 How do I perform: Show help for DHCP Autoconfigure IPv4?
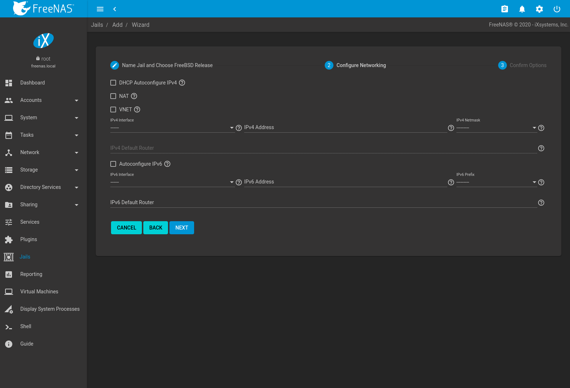pyautogui.click(x=182, y=83)
